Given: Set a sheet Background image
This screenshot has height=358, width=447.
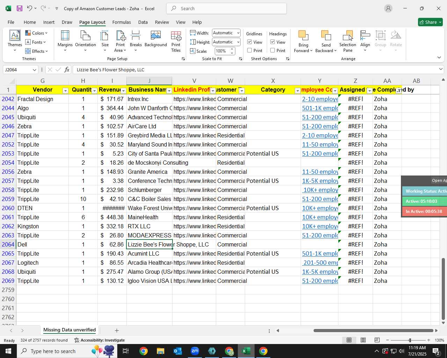Looking at the screenshot, I should pos(156,39).
